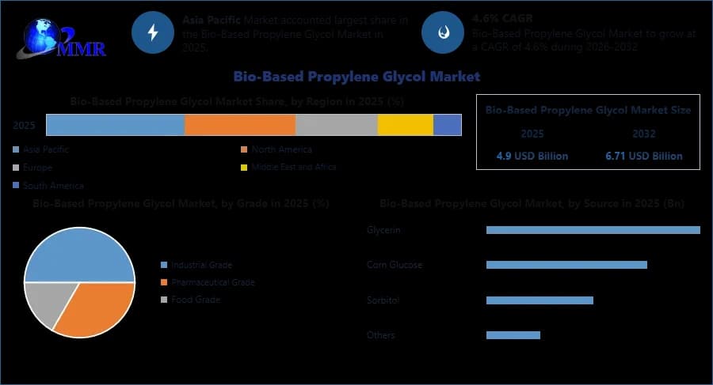Click the 'Glycerin' axis label
The height and width of the screenshot is (385, 713).
[x=383, y=230]
